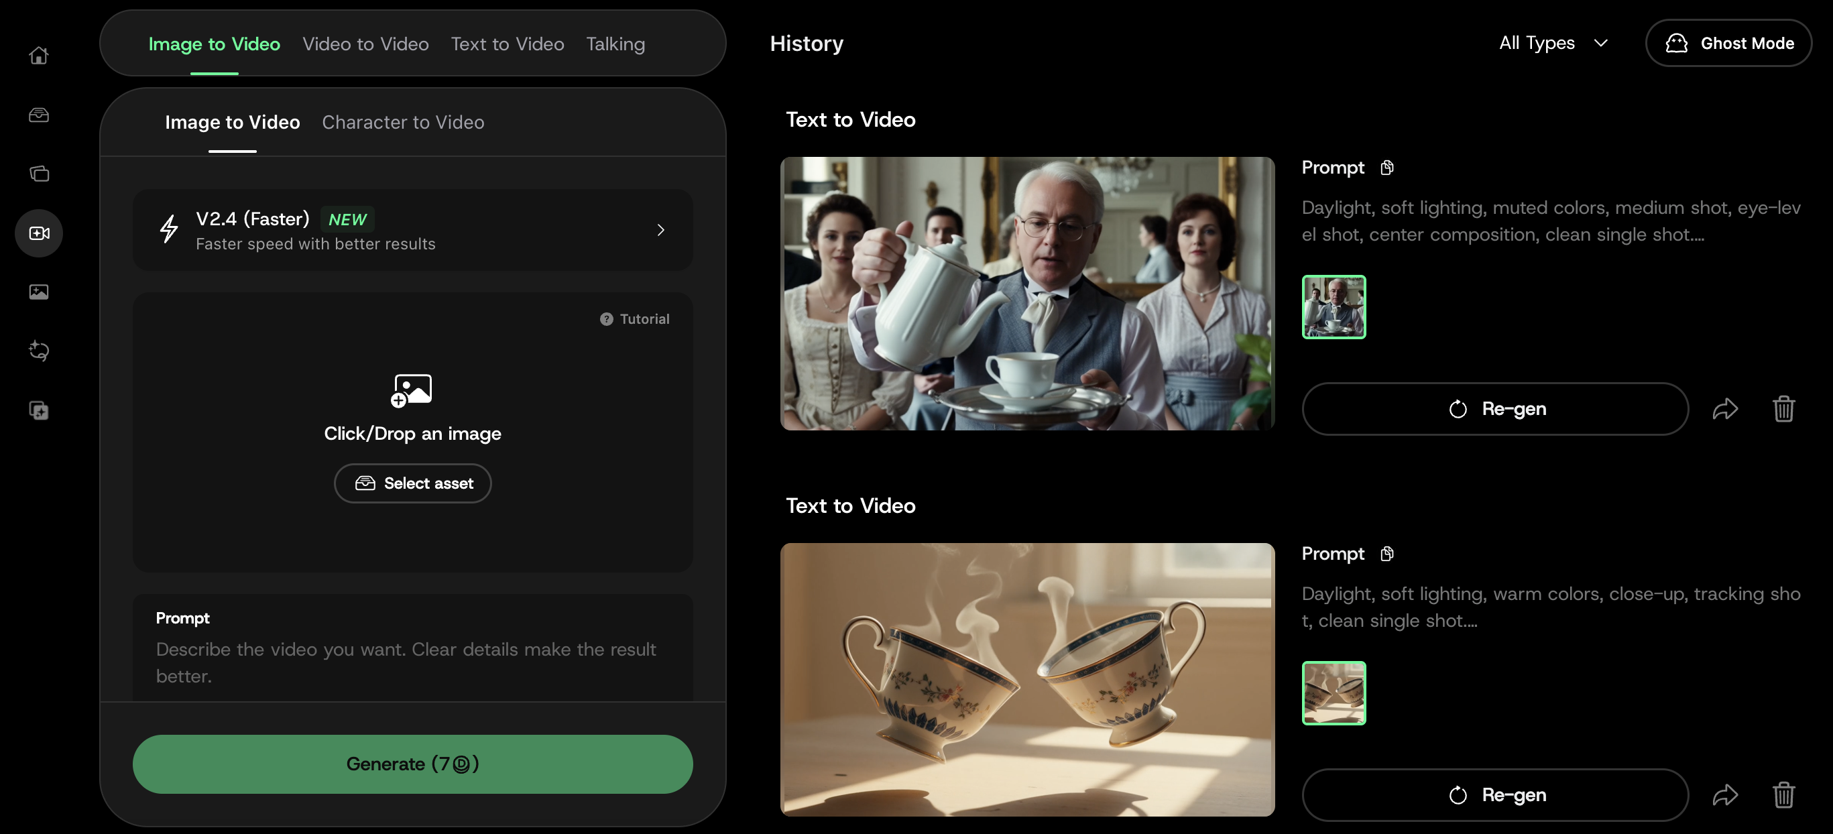Click Select asset button
Image resolution: width=1833 pixels, height=834 pixels.
point(412,483)
